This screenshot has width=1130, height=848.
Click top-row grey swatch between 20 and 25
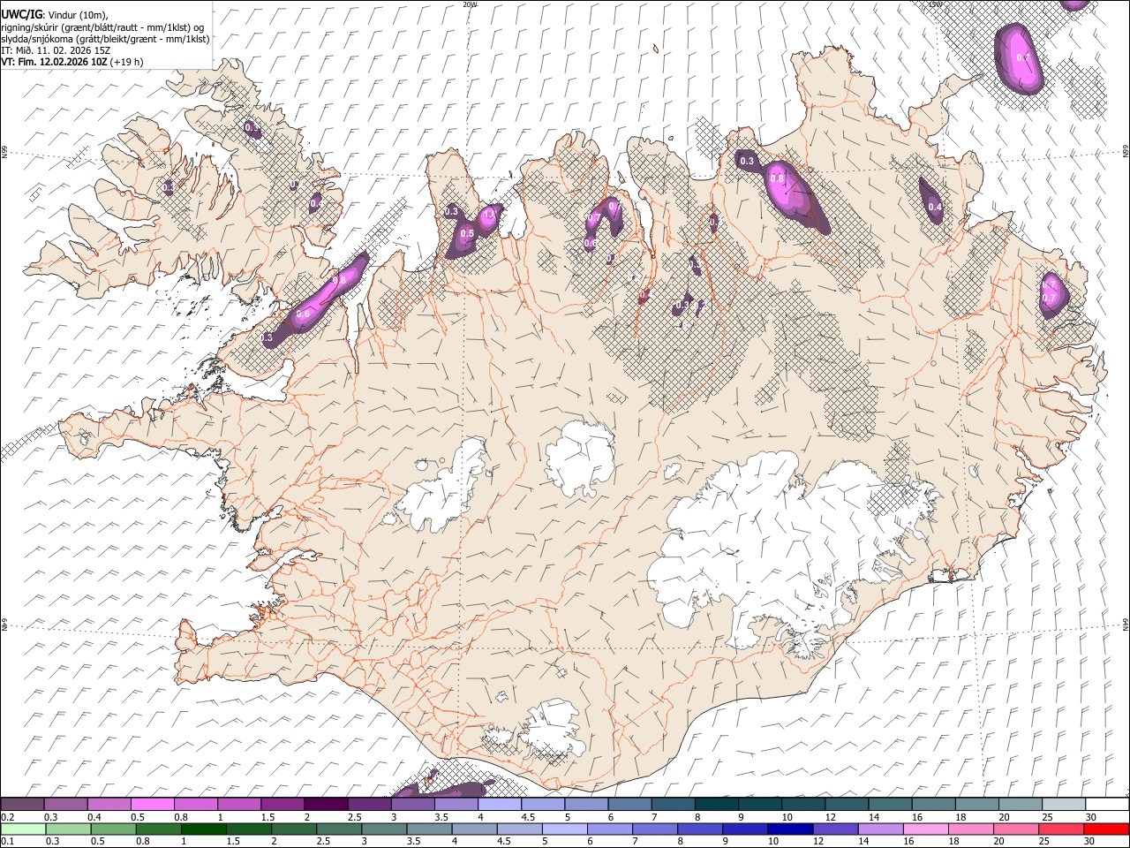coord(1021,804)
